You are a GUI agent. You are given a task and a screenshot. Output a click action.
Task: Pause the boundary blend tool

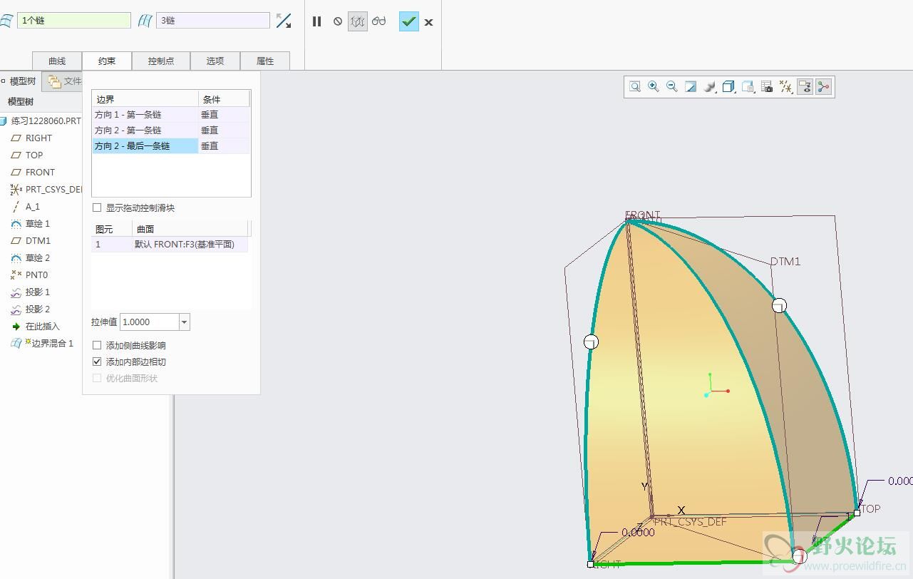point(317,21)
